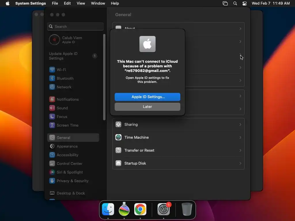This screenshot has height=221, width=295.
Task: Click the Accessibility sidebar icon
Action: click(52, 155)
